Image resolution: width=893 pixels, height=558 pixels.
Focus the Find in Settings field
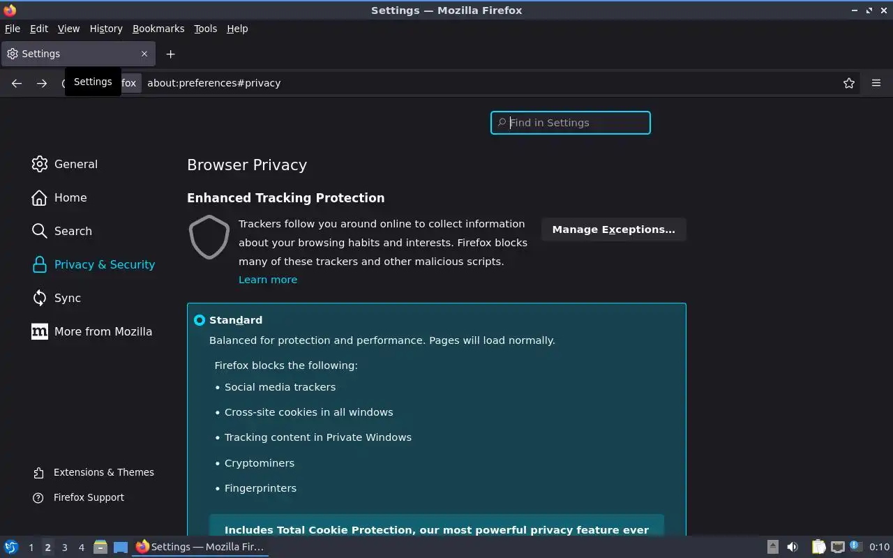[571, 123]
